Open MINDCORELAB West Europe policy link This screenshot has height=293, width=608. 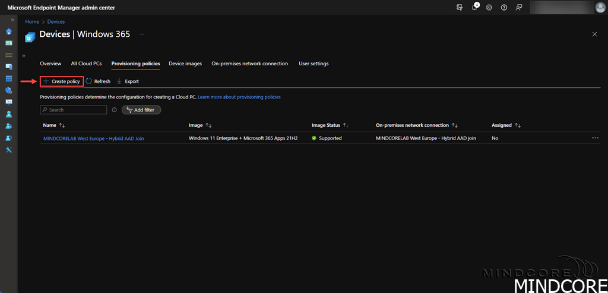click(x=94, y=138)
